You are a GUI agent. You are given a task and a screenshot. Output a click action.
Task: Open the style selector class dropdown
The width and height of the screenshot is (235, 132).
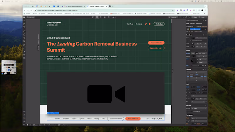[205, 29]
